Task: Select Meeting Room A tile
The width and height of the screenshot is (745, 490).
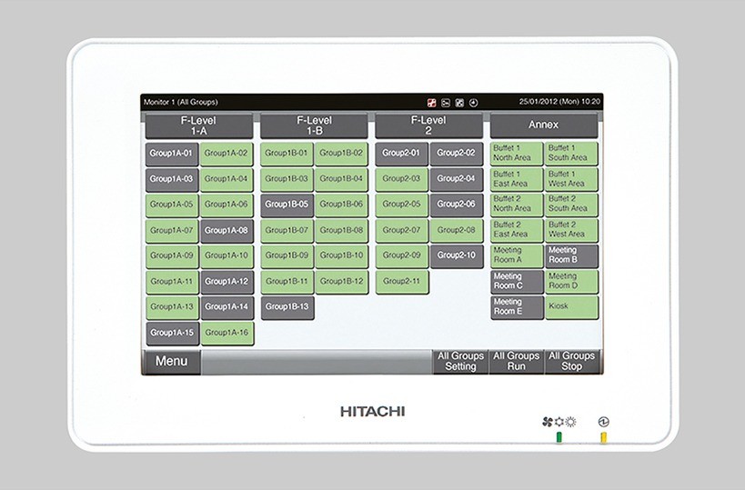Action: (x=517, y=256)
